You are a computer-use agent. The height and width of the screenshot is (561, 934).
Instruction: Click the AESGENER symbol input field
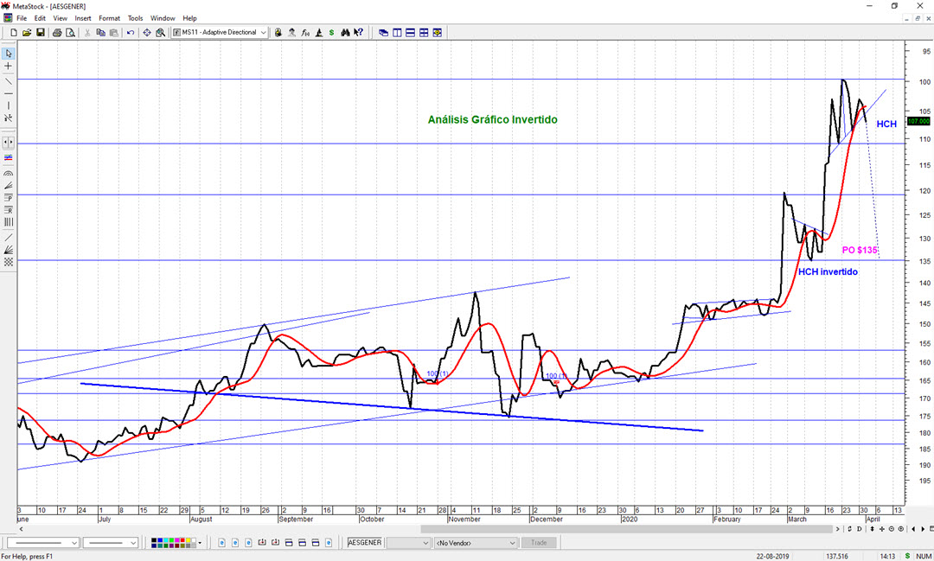[365, 543]
